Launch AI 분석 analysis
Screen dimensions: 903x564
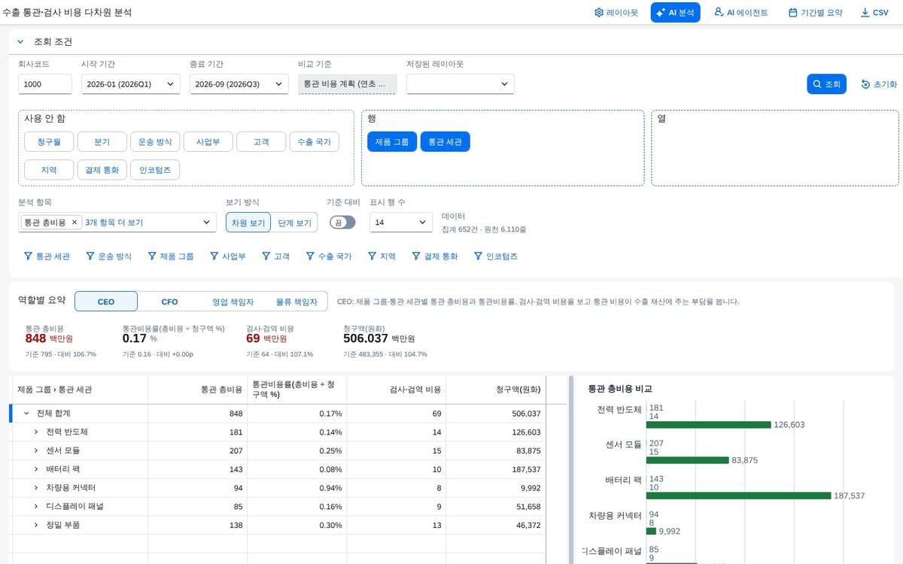675,13
